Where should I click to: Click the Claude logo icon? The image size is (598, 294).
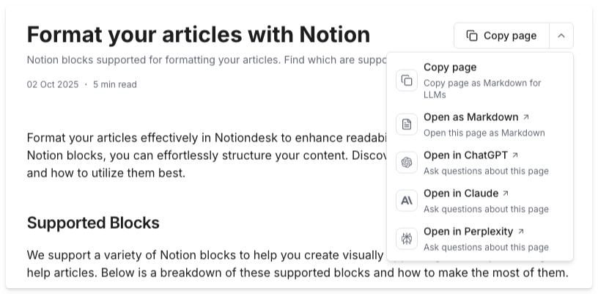pos(407,200)
